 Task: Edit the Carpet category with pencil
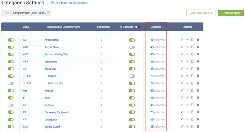point(182,76)
